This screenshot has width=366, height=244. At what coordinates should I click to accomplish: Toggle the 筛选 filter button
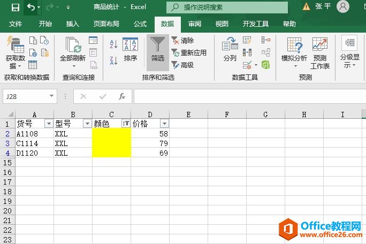[157, 52]
